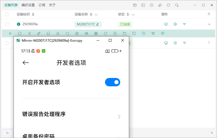This screenshot has width=217, height=138.
Task: Click the layout arrangement icon in top bar
Action: pos(135,5)
